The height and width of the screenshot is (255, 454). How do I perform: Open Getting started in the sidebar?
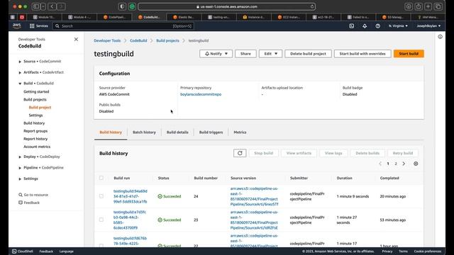point(36,91)
